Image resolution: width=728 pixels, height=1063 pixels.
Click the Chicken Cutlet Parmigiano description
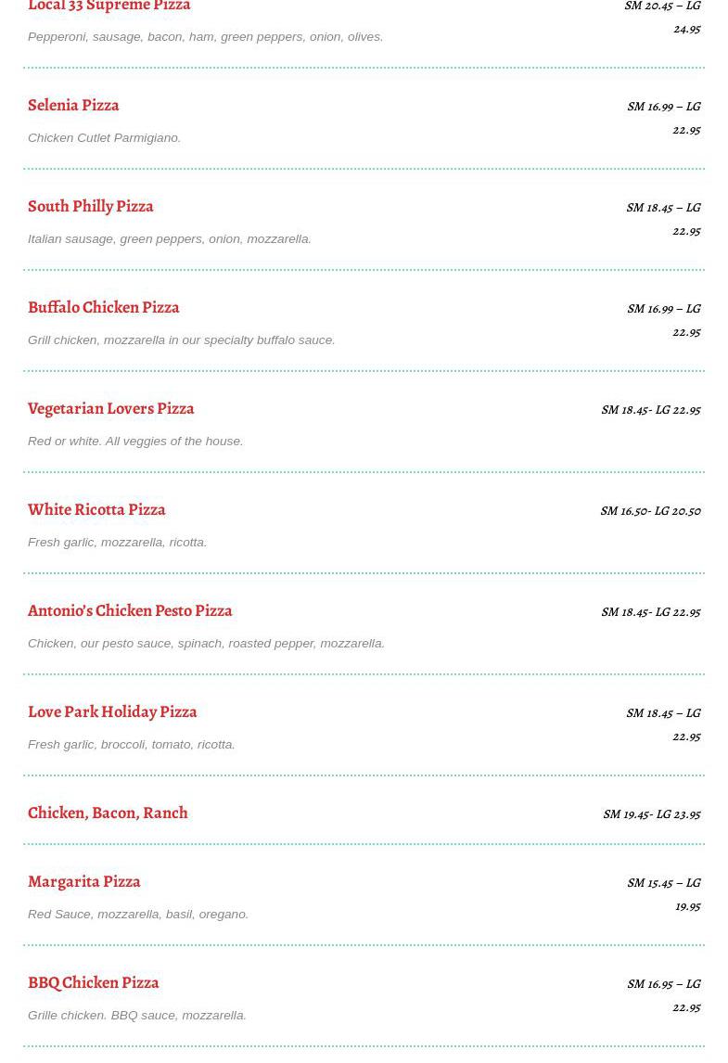click(104, 137)
